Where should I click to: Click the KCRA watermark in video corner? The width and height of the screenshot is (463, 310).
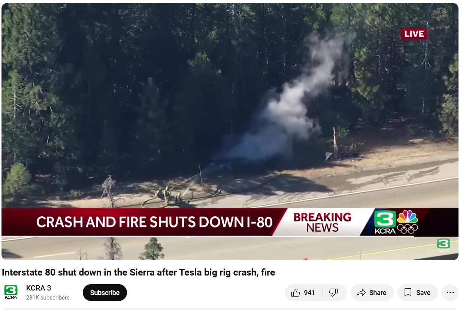[444, 245]
